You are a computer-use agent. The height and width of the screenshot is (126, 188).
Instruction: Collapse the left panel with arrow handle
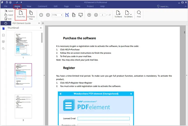[44, 75]
